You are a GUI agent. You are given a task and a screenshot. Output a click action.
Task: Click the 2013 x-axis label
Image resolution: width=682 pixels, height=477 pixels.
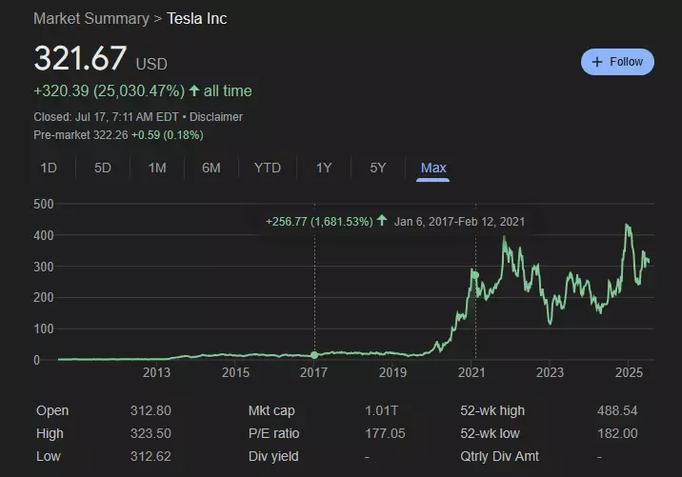tap(156, 372)
